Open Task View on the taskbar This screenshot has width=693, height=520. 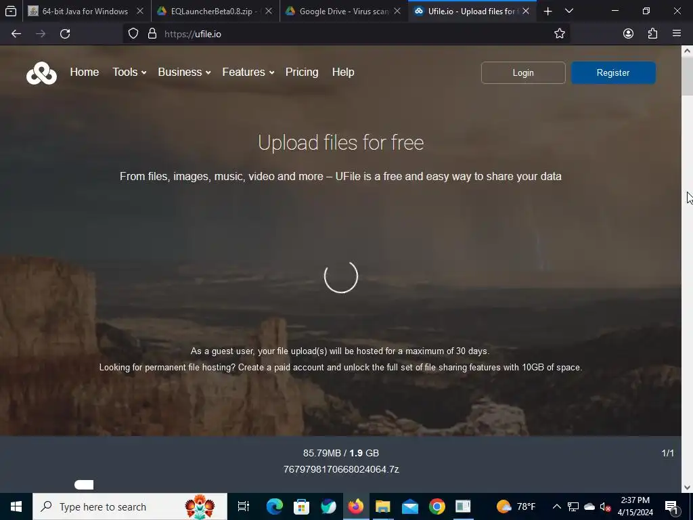[x=244, y=506]
